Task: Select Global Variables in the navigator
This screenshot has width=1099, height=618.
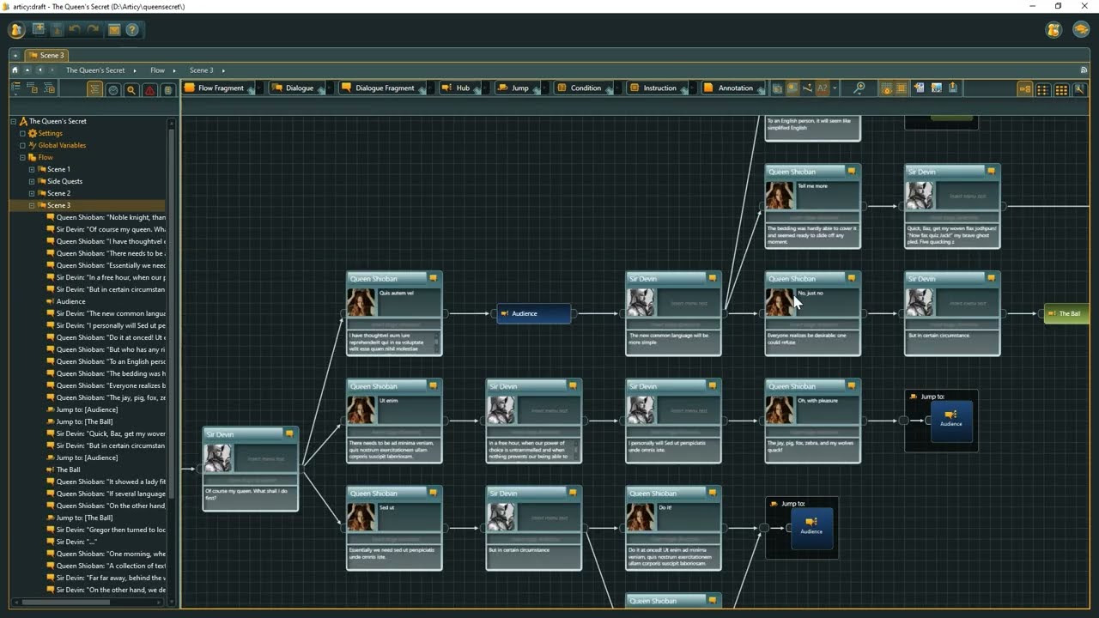Action: 62,145
